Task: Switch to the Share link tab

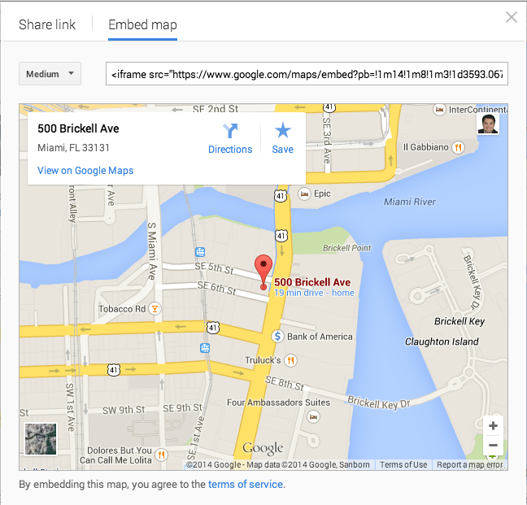Action: [47, 25]
